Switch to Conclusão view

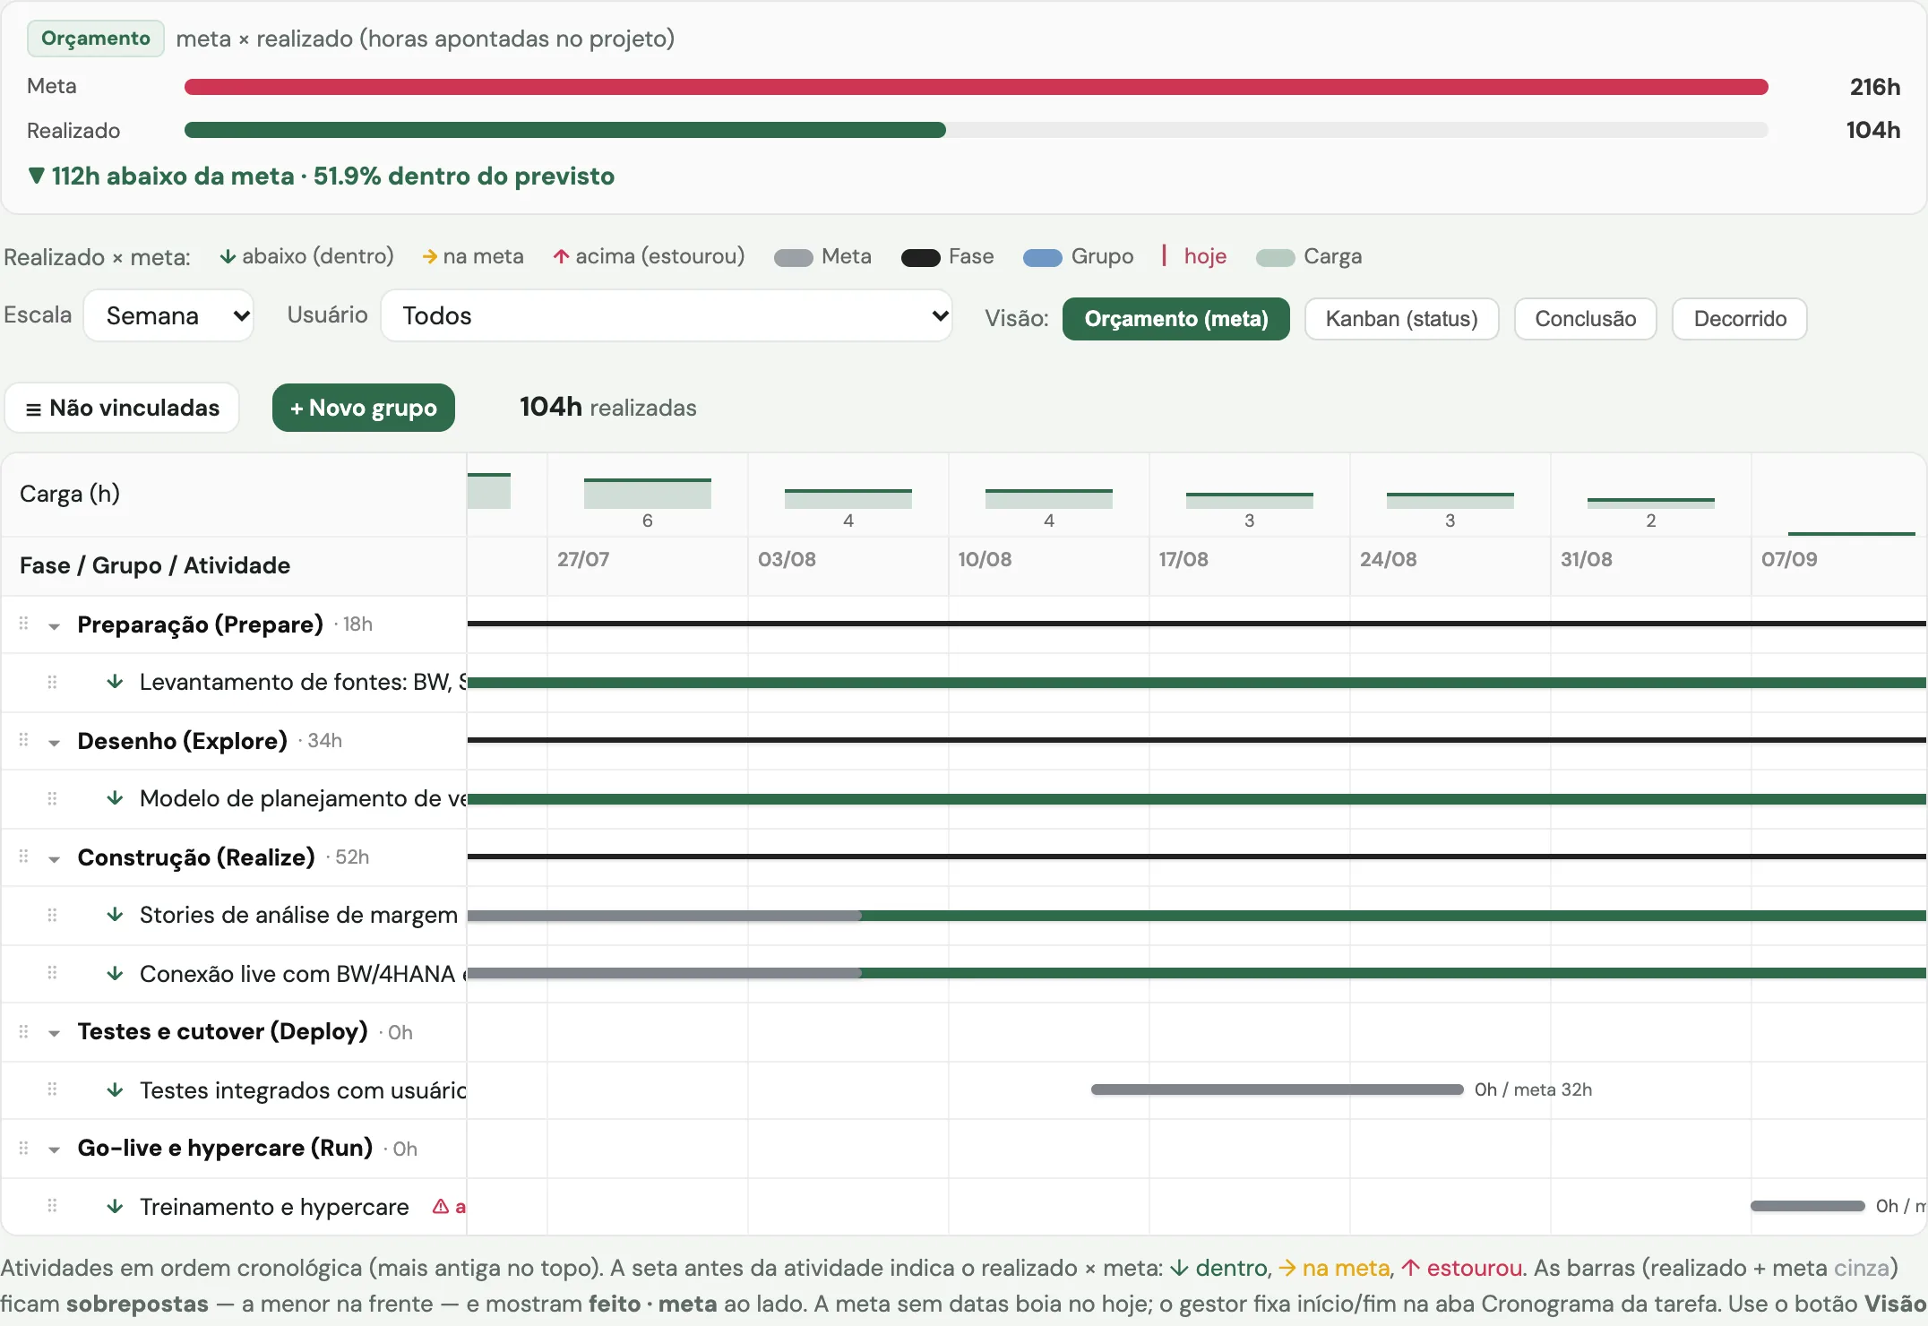[1585, 319]
